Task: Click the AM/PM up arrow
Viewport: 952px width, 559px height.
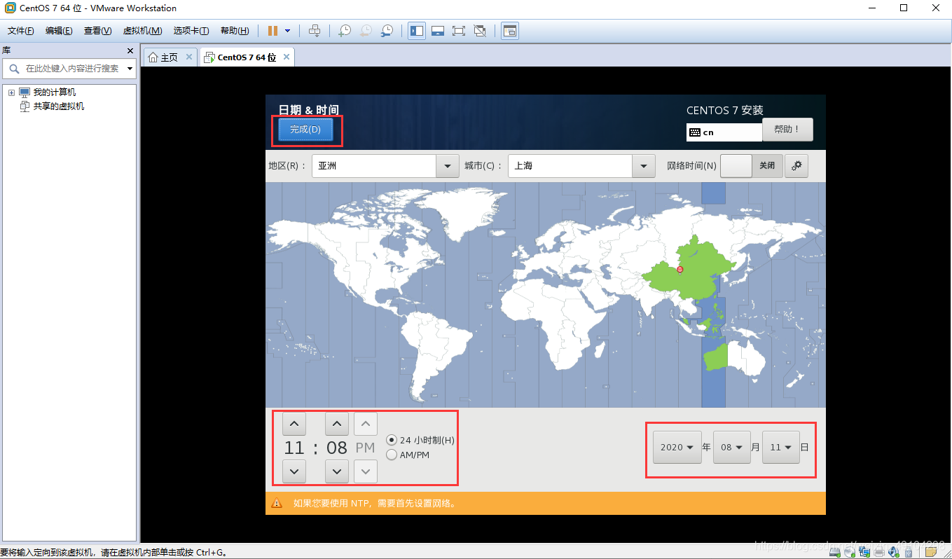Action: click(x=366, y=424)
